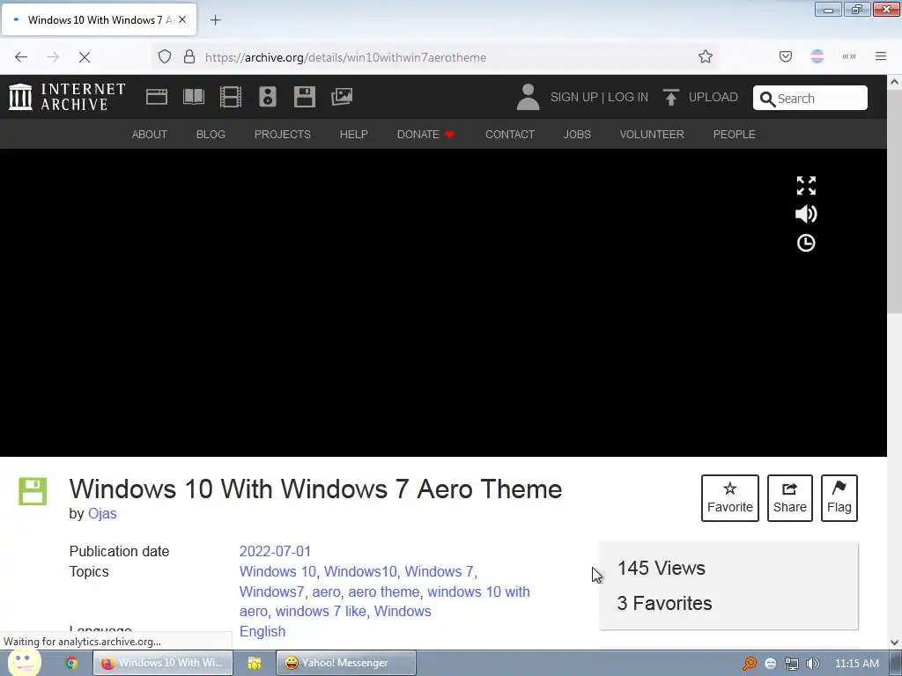
Task: Open Yahoo! Messenger taskbar item
Action: point(345,663)
